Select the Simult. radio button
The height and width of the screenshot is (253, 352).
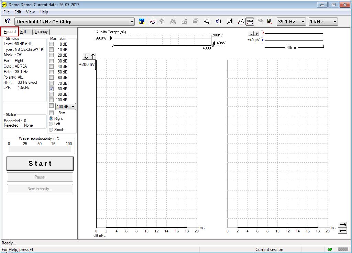tap(51, 130)
